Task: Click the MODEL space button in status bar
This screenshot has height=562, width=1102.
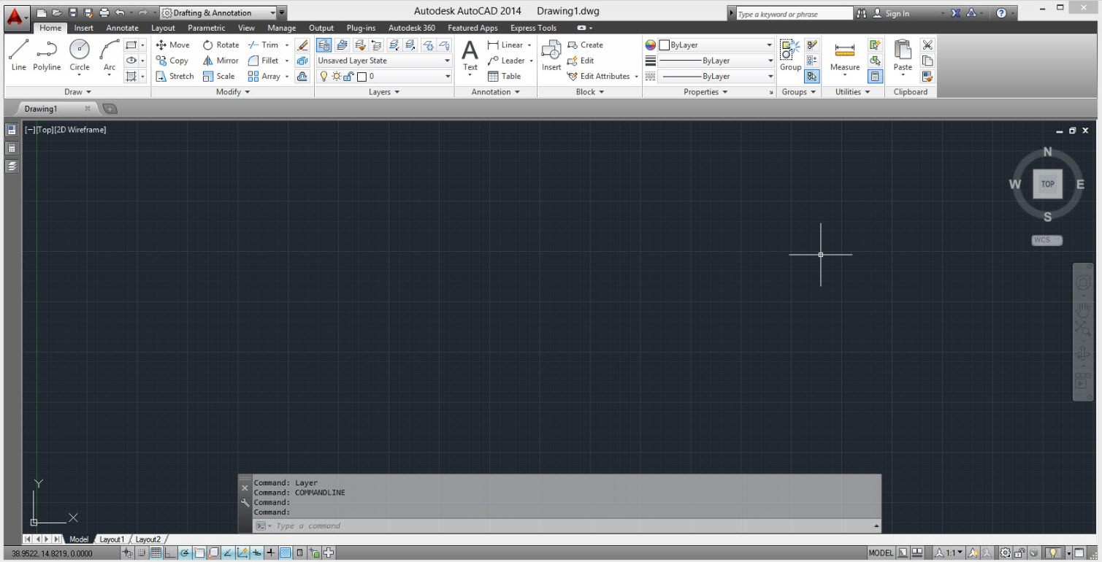Action: click(x=881, y=553)
